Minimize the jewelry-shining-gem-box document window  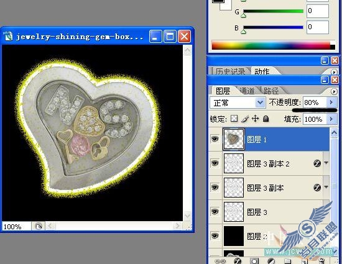pyautogui.click(x=155, y=36)
